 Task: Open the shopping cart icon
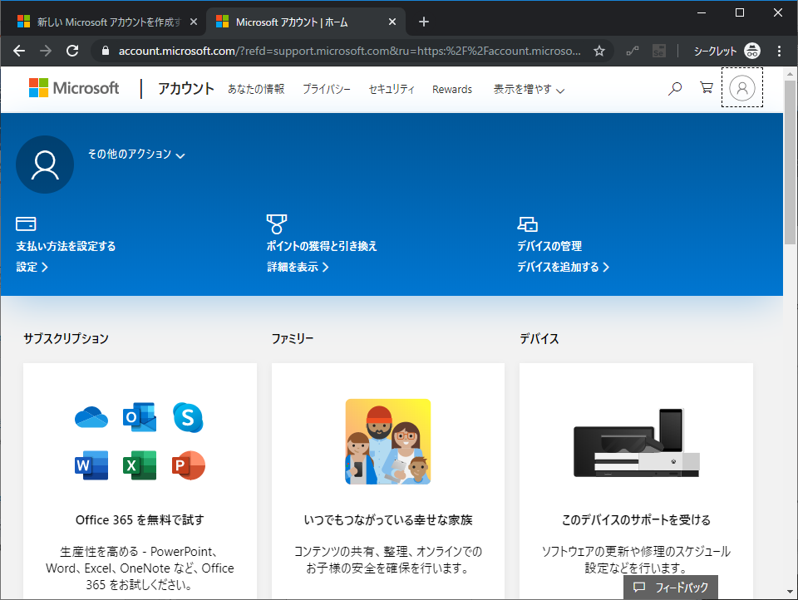tap(706, 88)
